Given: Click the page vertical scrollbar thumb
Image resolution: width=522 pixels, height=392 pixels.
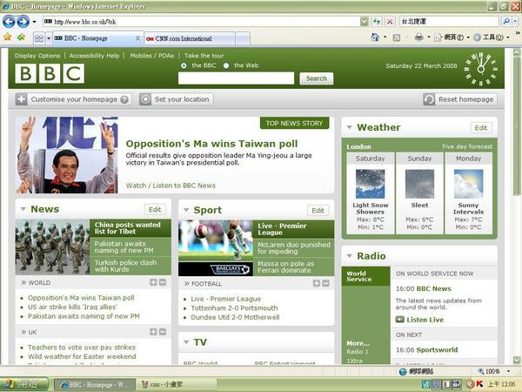Looking at the screenshot, I should tap(516, 125).
